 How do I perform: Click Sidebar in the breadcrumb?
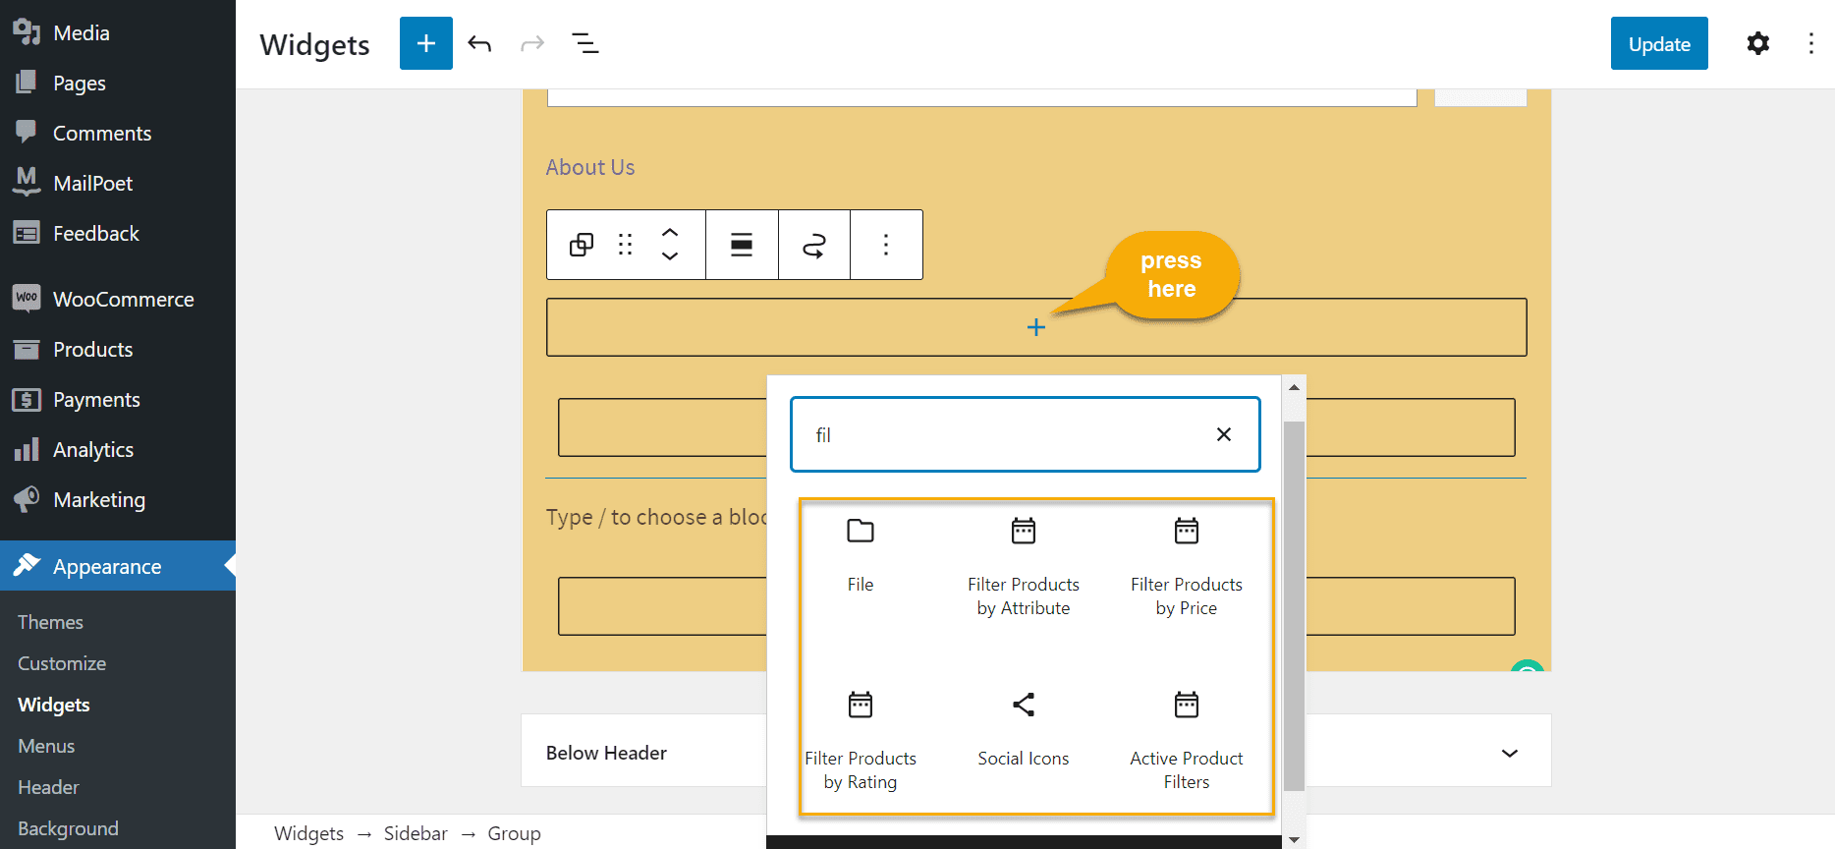(416, 833)
